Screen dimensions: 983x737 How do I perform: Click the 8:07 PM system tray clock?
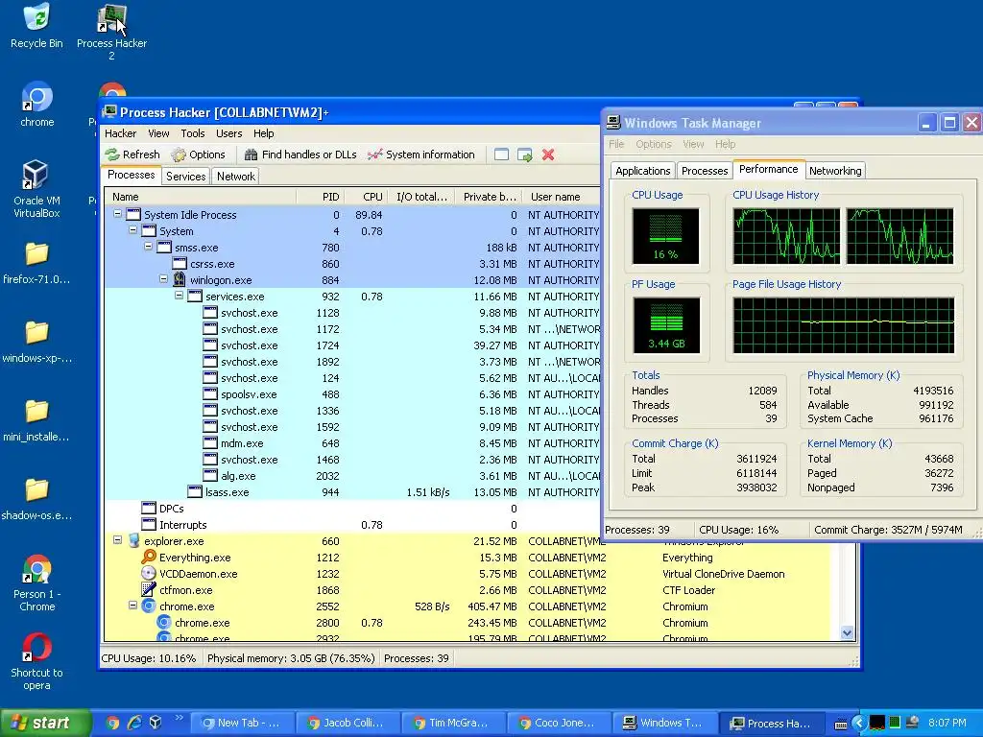tap(947, 724)
